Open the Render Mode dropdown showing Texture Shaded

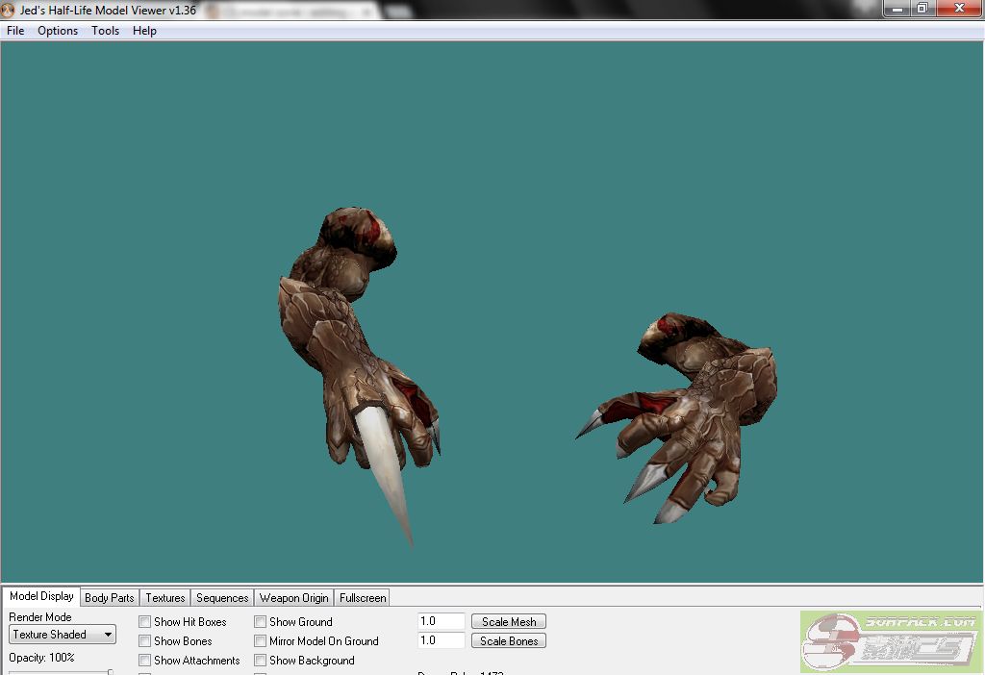(63, 635)
